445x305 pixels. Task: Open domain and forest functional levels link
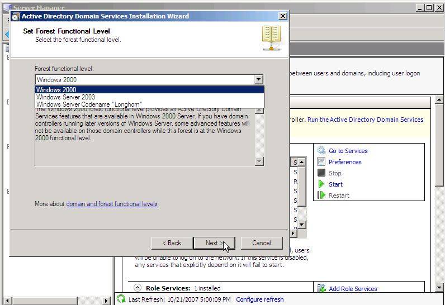[112, 204]
